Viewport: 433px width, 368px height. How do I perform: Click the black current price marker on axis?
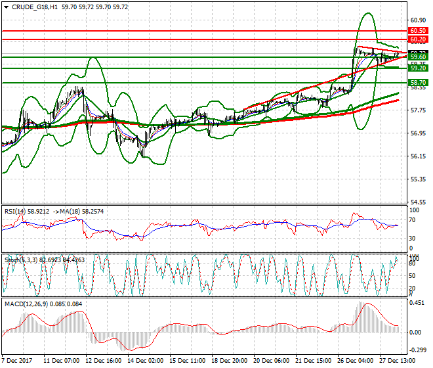[418, 53]
